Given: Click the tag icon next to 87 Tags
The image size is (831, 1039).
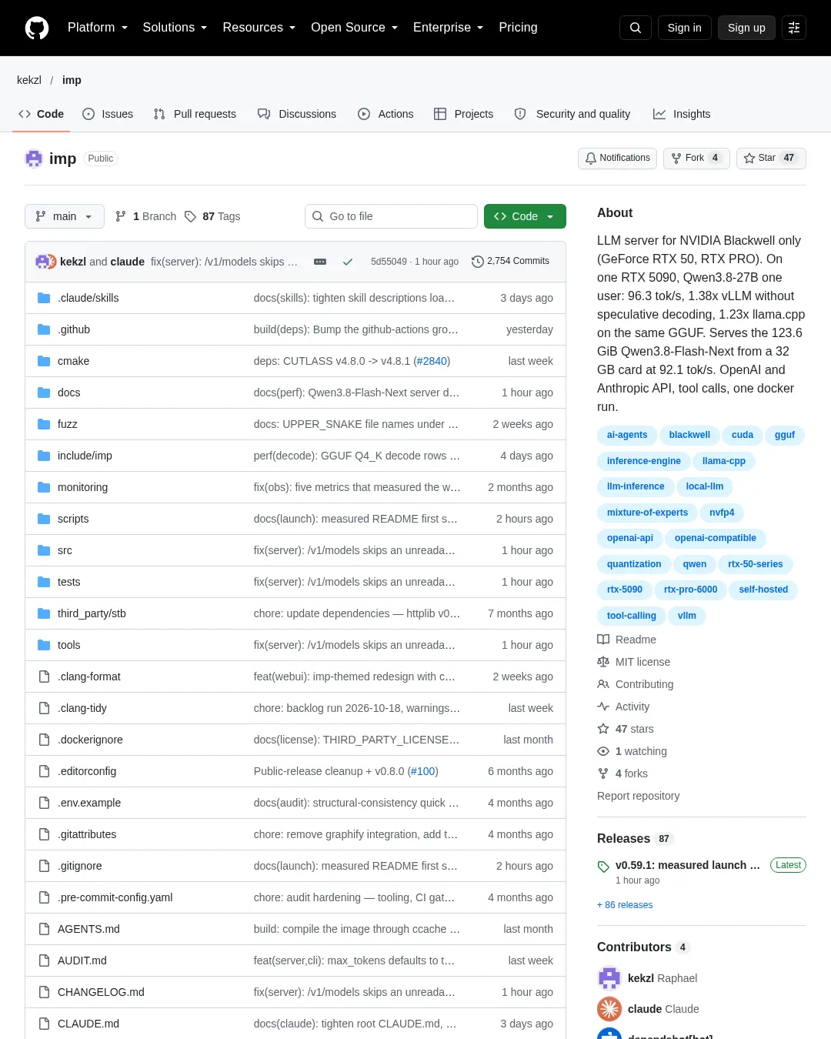Looking at the screenshot, I should tap(191, 216).
